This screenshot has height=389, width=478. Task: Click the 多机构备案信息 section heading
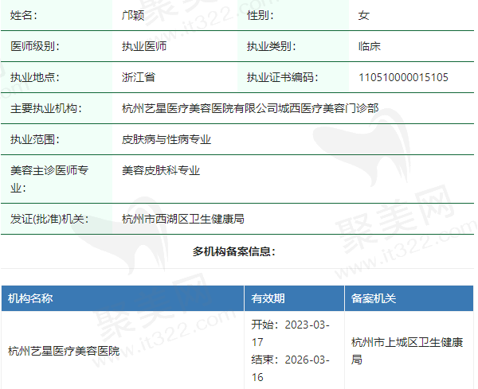click(234, 251)
